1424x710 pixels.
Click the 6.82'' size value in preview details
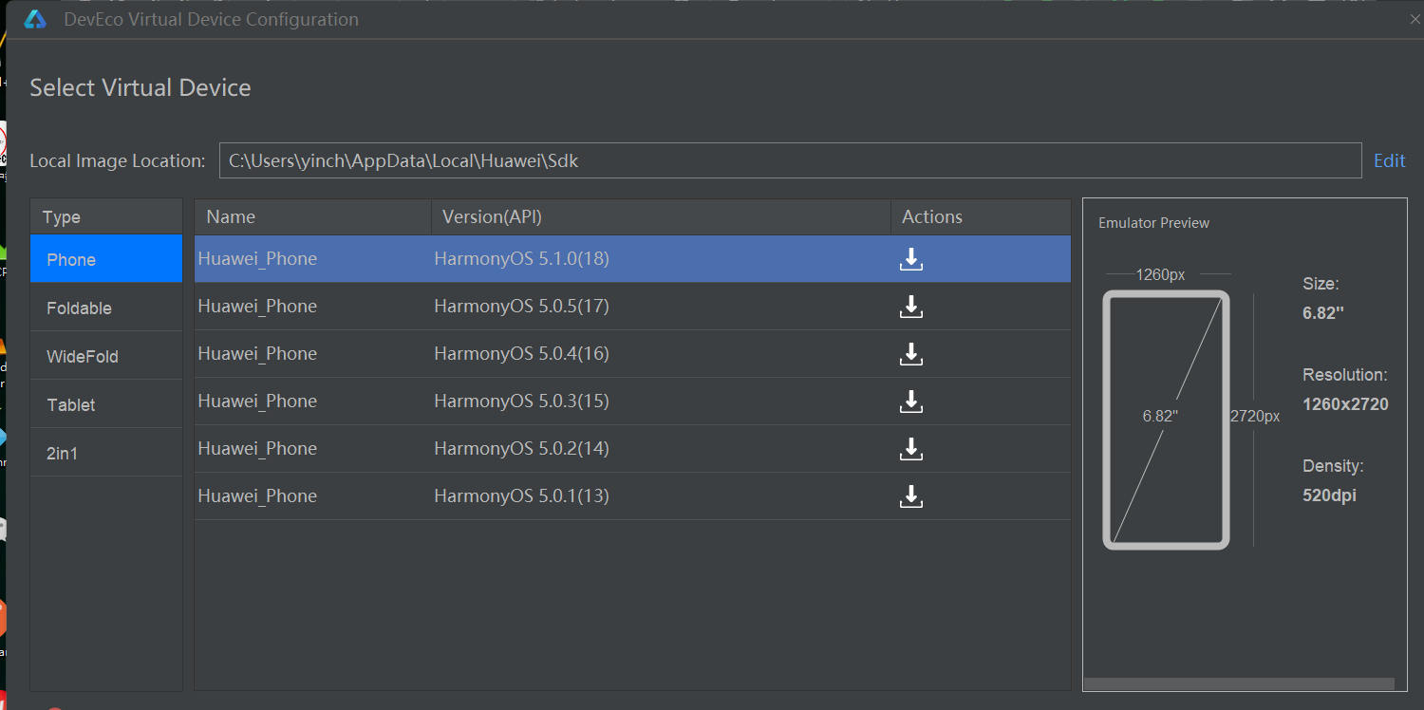coord(1323,313)
